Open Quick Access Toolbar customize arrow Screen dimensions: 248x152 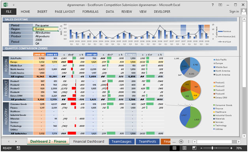[x=14, y=5]
